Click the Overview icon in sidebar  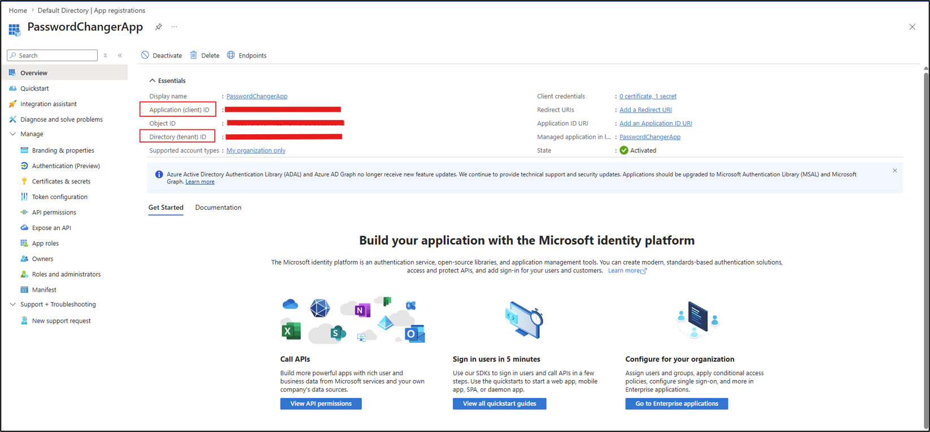pos(12,73)
